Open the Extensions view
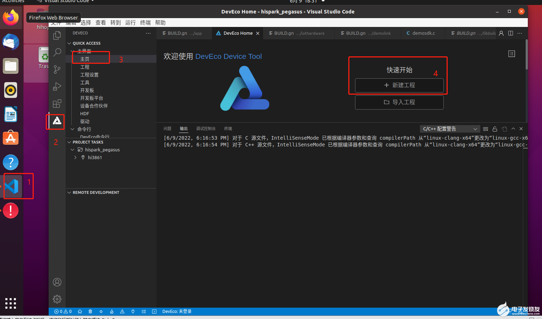 click(57, 103)
